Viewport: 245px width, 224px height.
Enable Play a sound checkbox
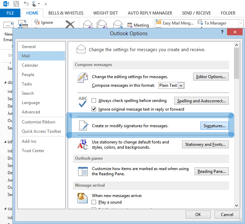point(94,202)
